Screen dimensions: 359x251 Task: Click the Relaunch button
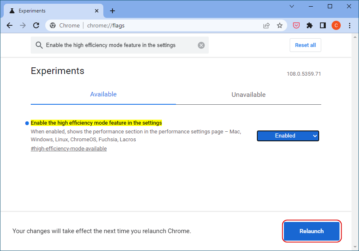312,231
